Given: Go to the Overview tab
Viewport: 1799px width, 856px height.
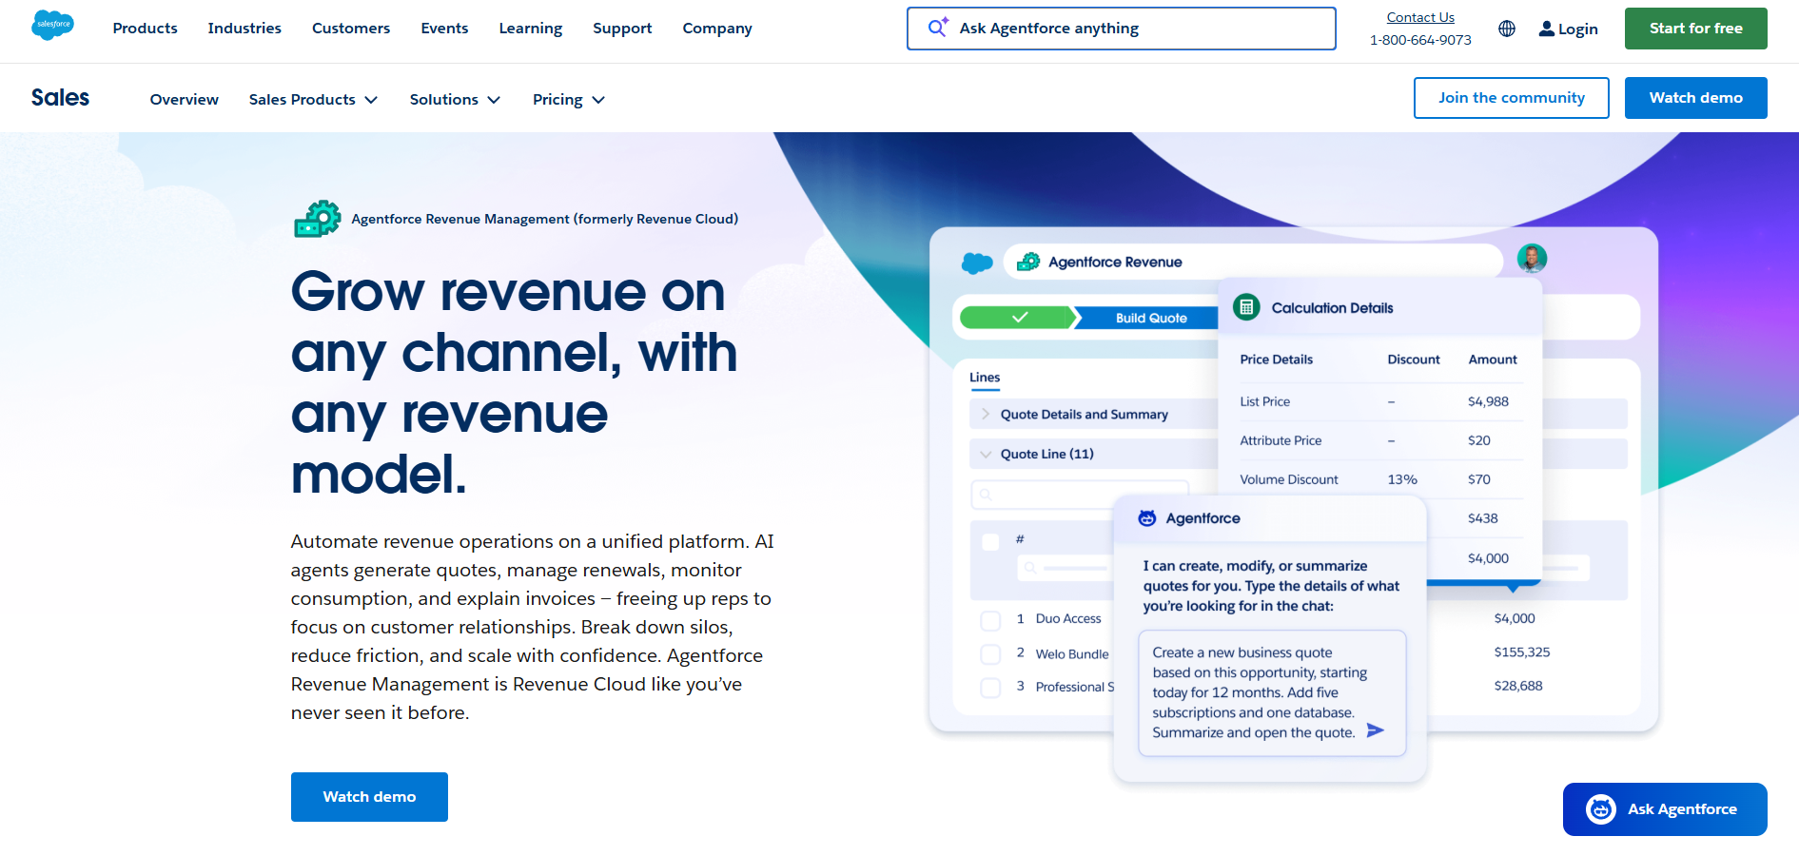Looking at the screenshot, I should [184, 100].
